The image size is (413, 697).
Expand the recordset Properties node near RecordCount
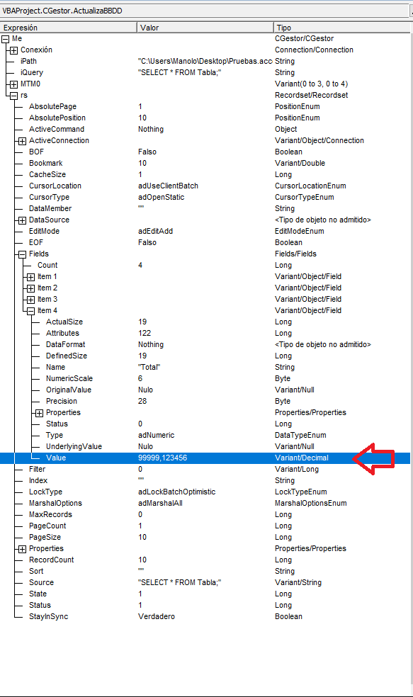22,549
